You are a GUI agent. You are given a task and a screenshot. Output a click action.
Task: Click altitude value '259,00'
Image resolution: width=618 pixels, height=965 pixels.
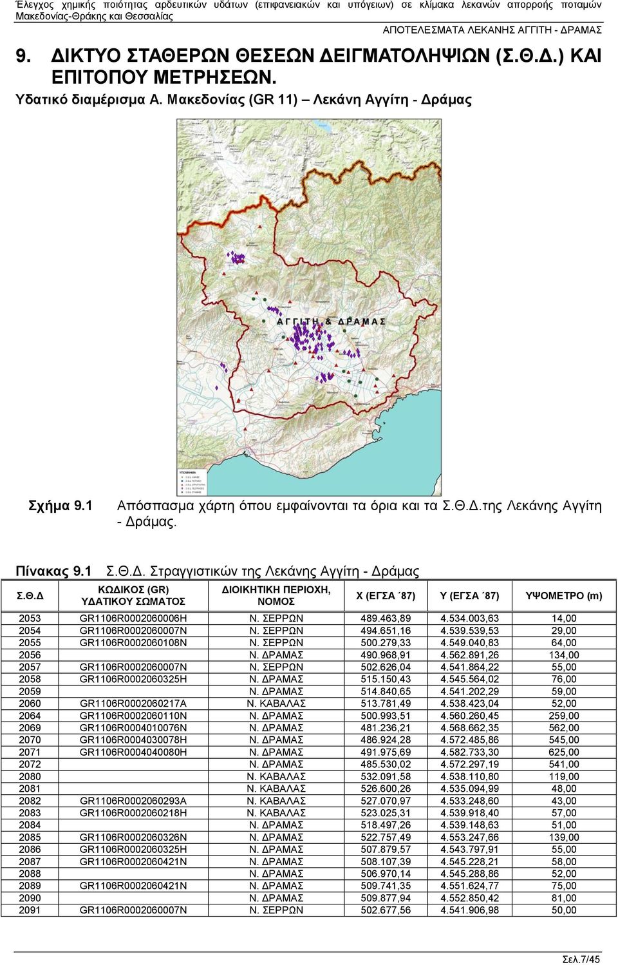(564, 716)
